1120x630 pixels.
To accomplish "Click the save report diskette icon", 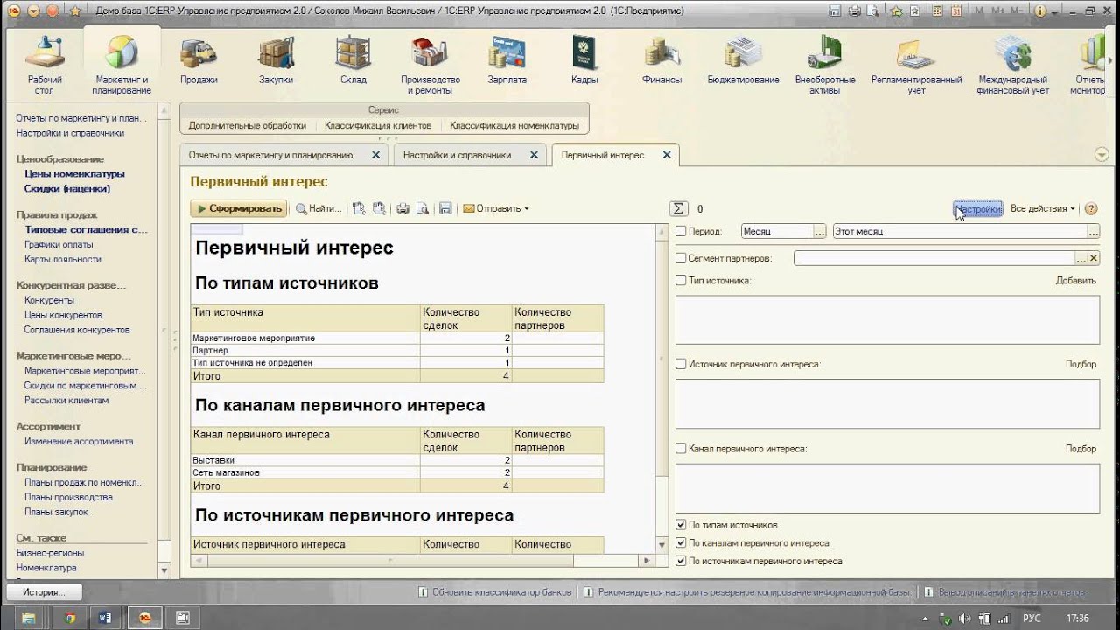I will [445, 208].
